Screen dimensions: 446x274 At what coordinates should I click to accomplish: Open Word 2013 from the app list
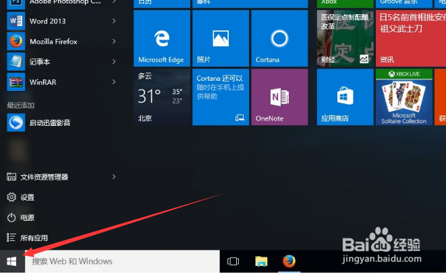click(61, 21)
